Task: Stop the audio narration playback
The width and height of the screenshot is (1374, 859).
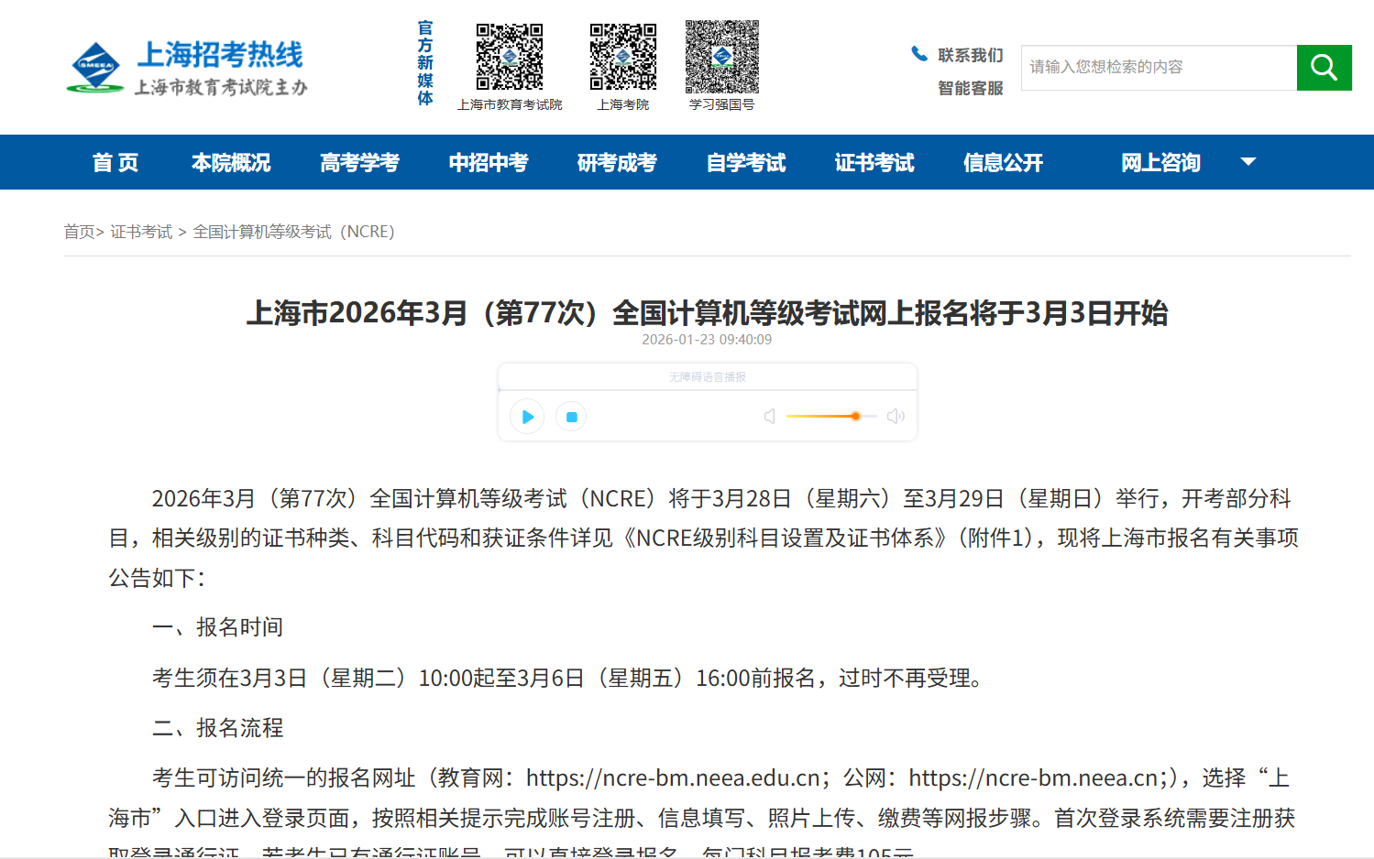Action: 571,417
